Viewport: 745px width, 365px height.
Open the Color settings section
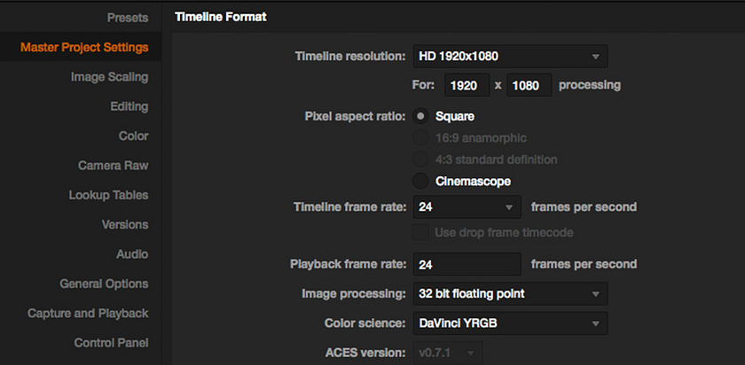[134, 136]
